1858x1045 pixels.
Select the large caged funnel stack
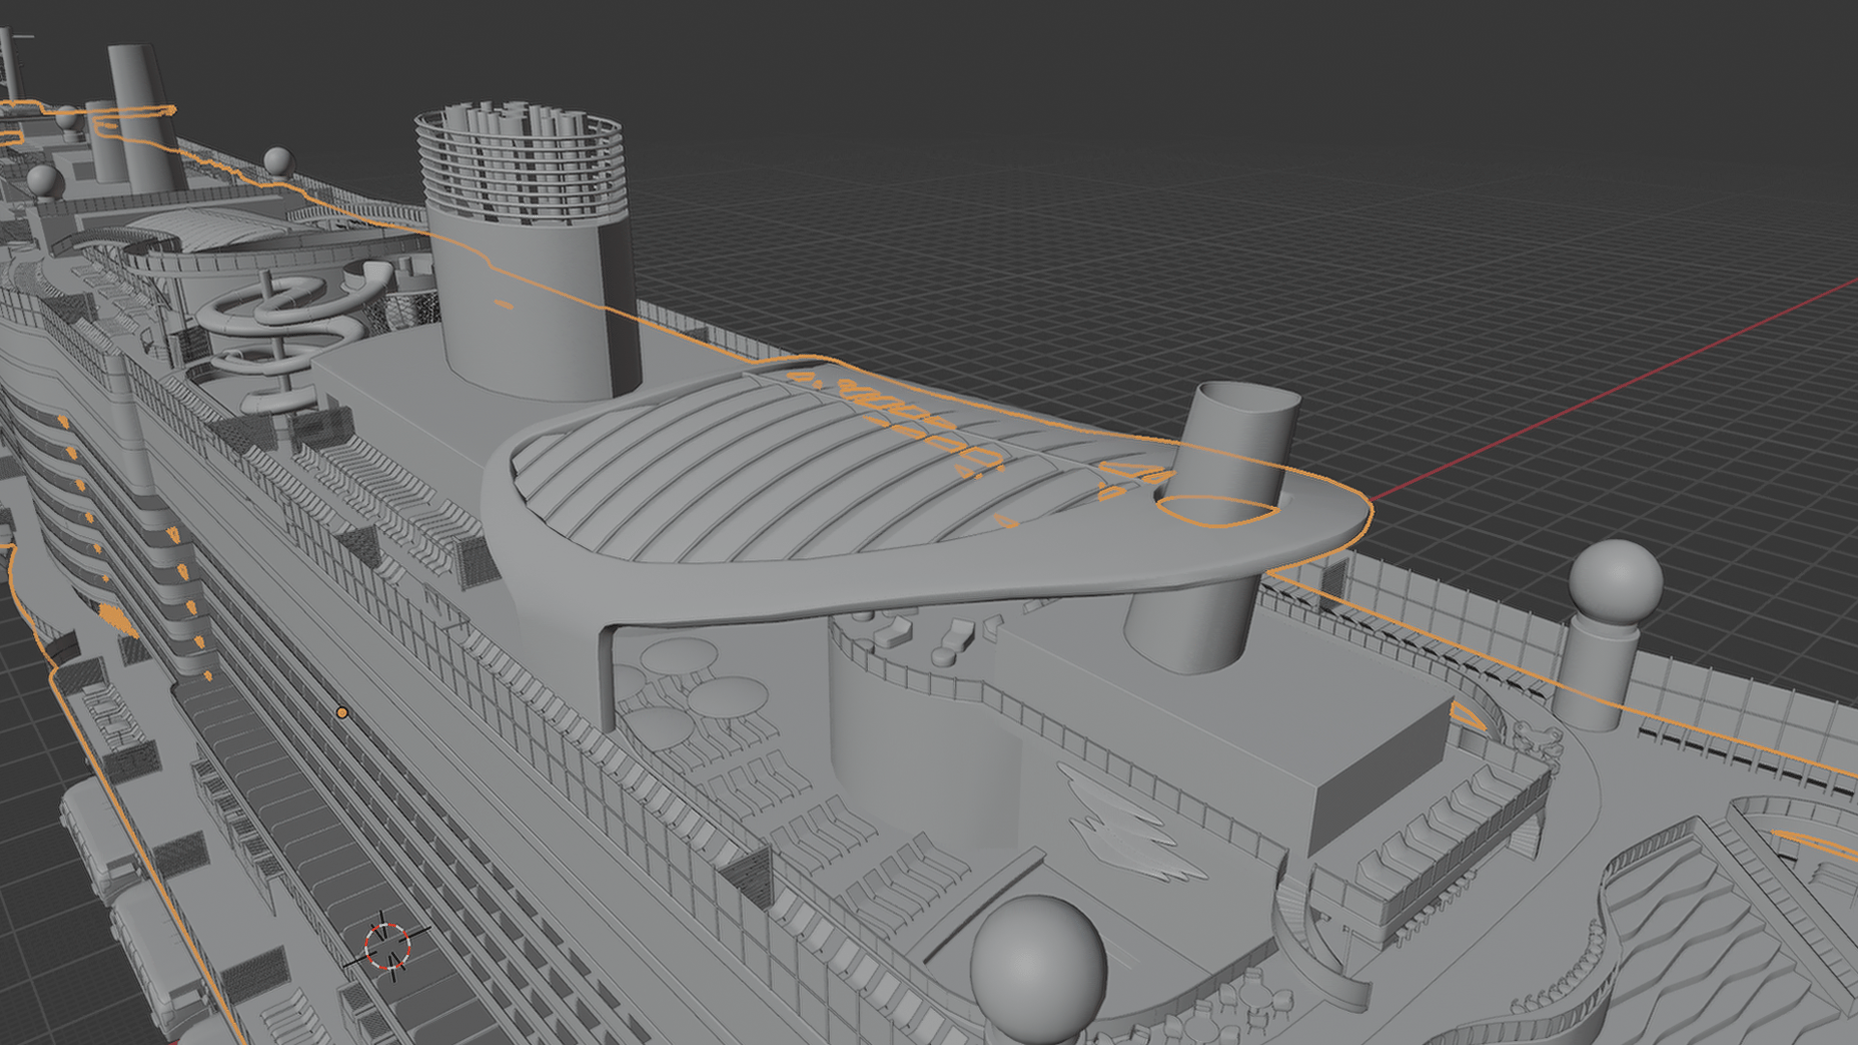tap(529, 251)
